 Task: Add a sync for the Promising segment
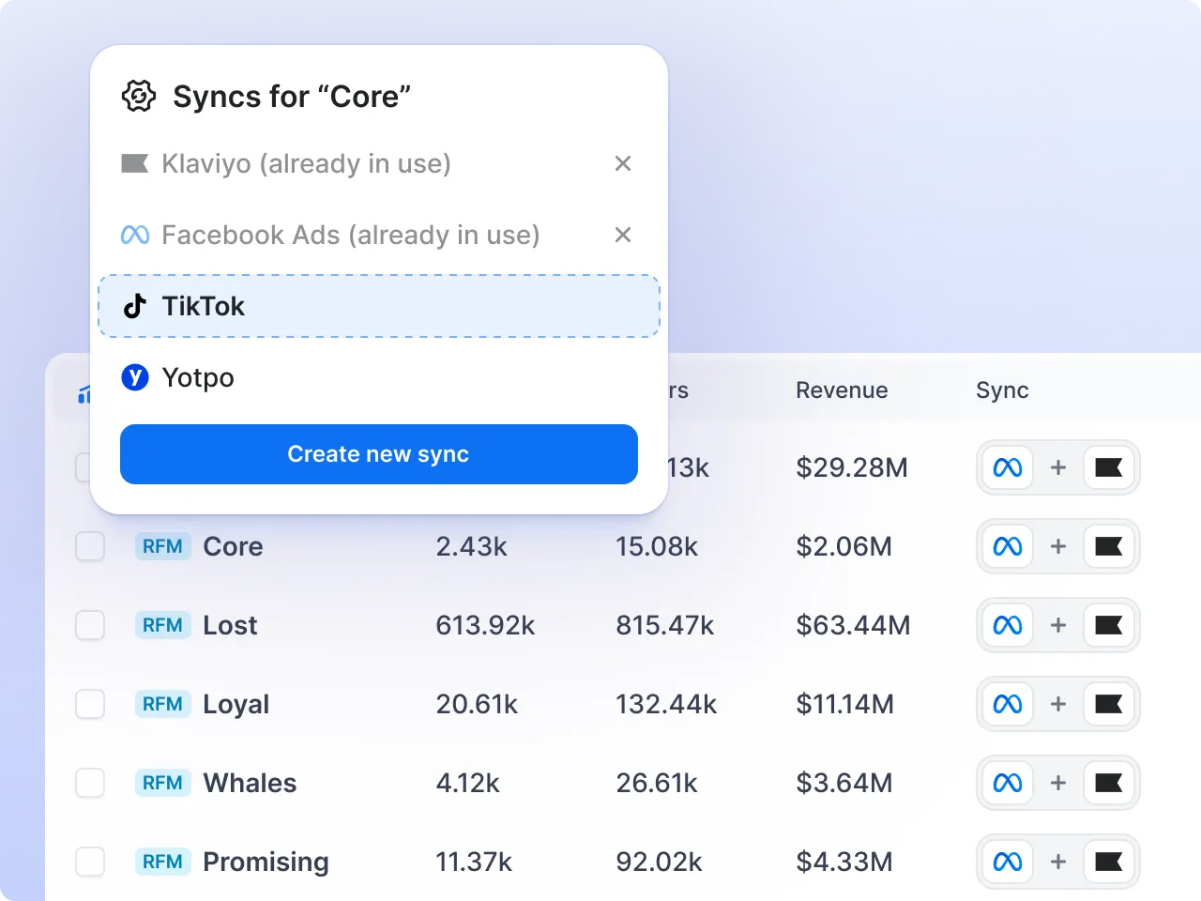(1058, 862)
